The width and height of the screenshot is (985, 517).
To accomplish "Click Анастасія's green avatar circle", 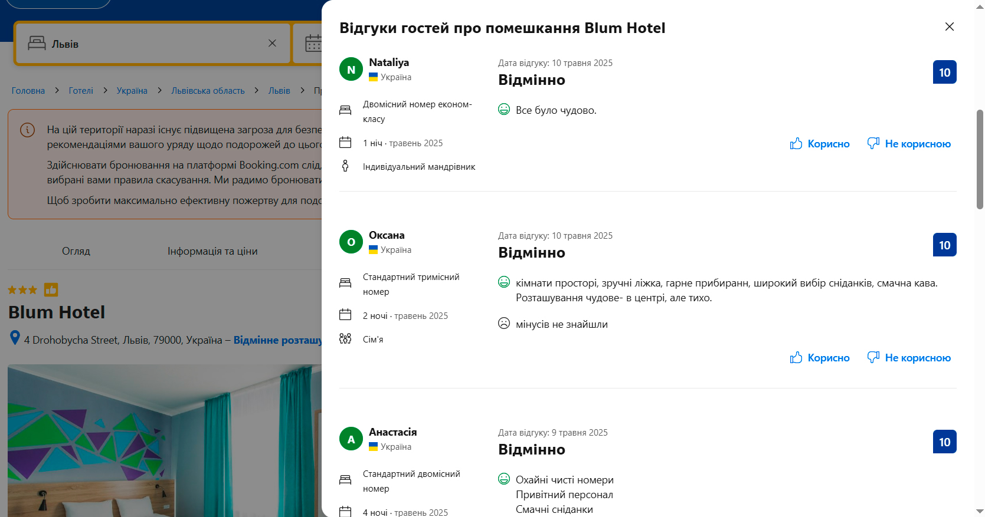I will pos(351,439).
